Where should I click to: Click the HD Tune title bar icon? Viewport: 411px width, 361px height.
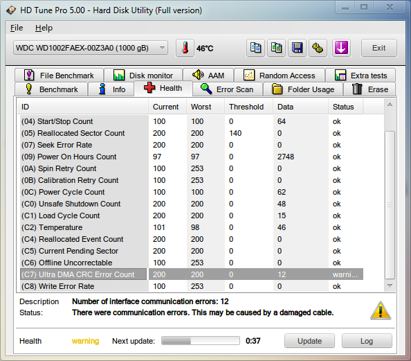tap(11, 10)
